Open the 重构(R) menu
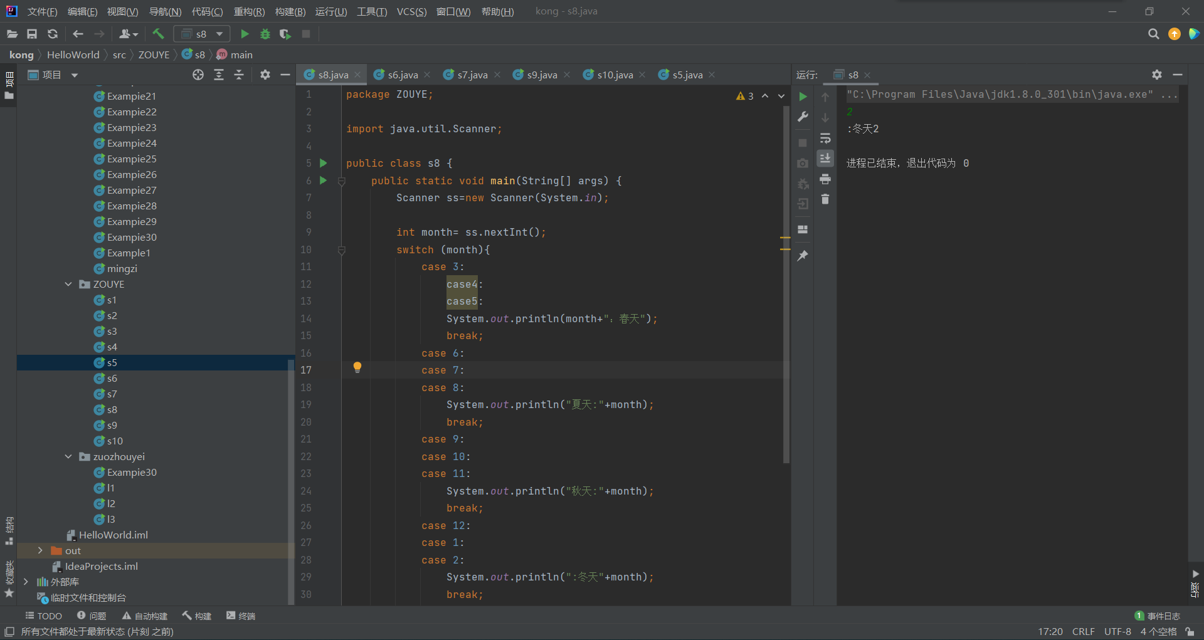Viewport: 1204px width, 640px height. 249,11
